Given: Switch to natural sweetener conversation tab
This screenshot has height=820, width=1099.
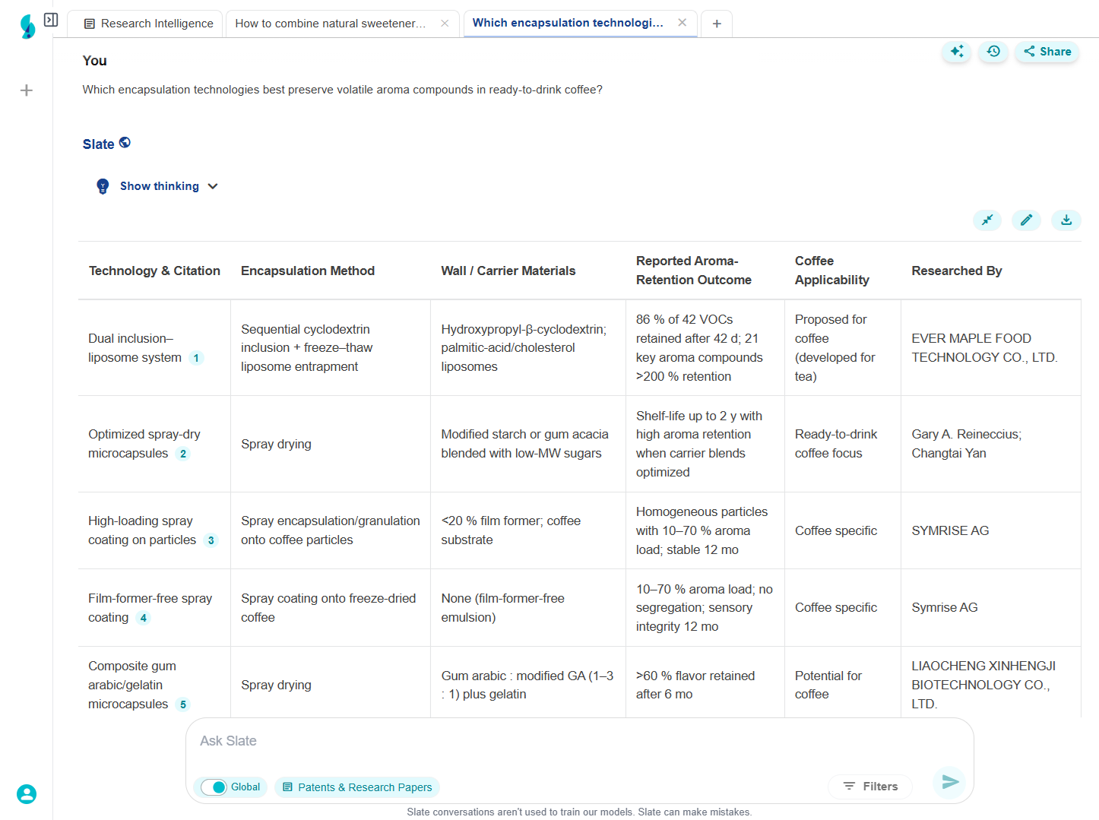Looking at the screenshot, I should 330,24.
